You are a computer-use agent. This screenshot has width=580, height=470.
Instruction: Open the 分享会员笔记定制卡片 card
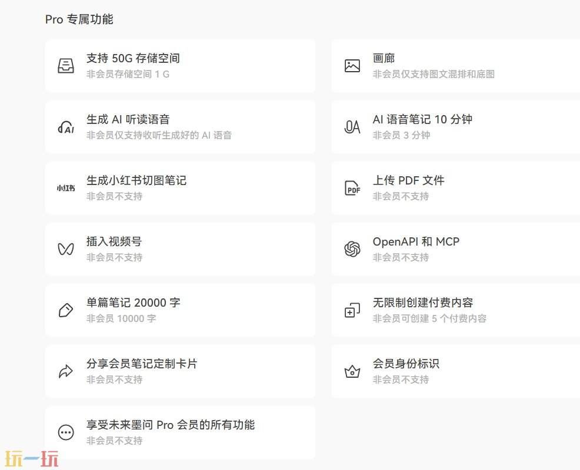(180, 371)
